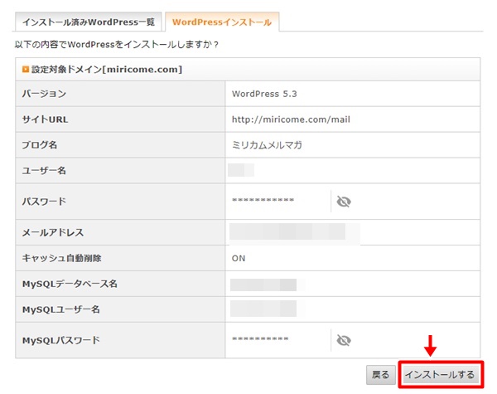
Task: Click the MySQLユーザー名 row label
Action: (61, 309)
